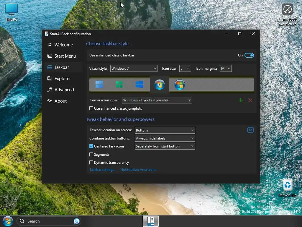Open the Icon size dropdown
Viewport: 302px width, 227px height.
click(x=185, y=69)
